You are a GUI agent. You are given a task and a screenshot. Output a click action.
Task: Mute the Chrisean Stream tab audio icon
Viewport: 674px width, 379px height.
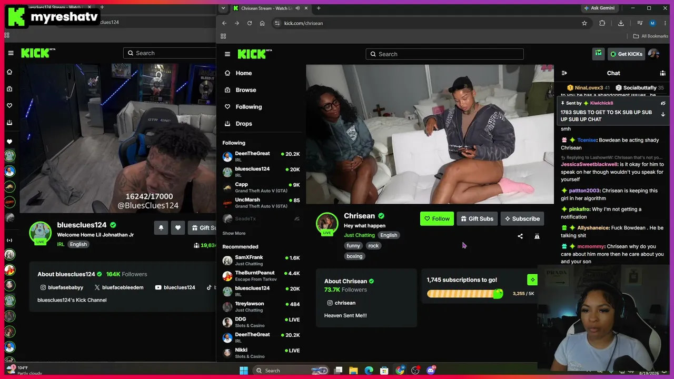point(298,8)
